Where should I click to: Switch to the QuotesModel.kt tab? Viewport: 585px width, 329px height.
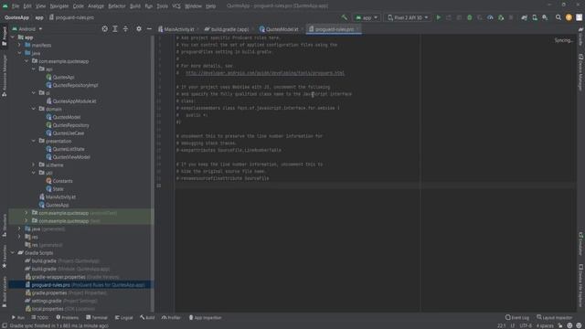[x=282, y=29]
